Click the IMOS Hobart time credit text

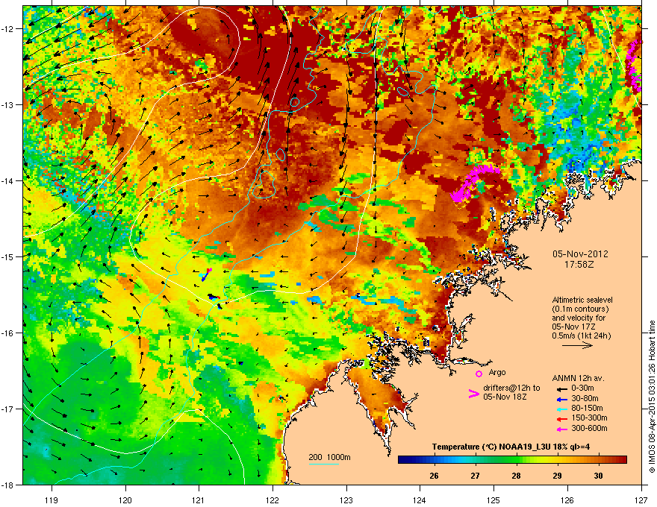click(652, 397)
